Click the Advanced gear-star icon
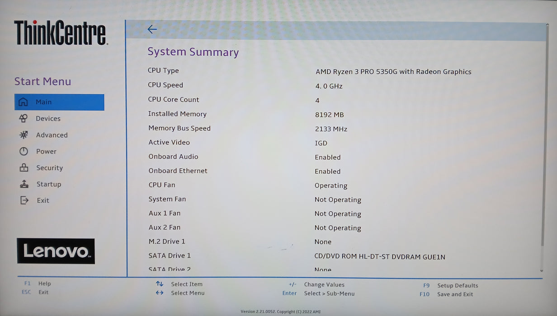This screenshot has width=557, height=316. click(x=24, y=135)
